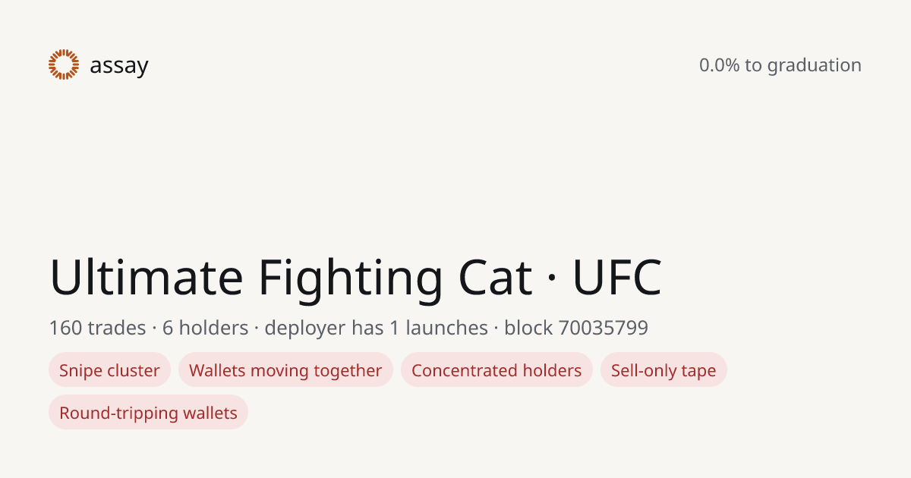
Task: Choose the Concentrated holders tag
Action: click(x=496, y=370)
